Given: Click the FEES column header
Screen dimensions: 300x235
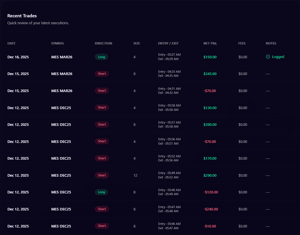Looking at the screenshot, I should point(242,43).
